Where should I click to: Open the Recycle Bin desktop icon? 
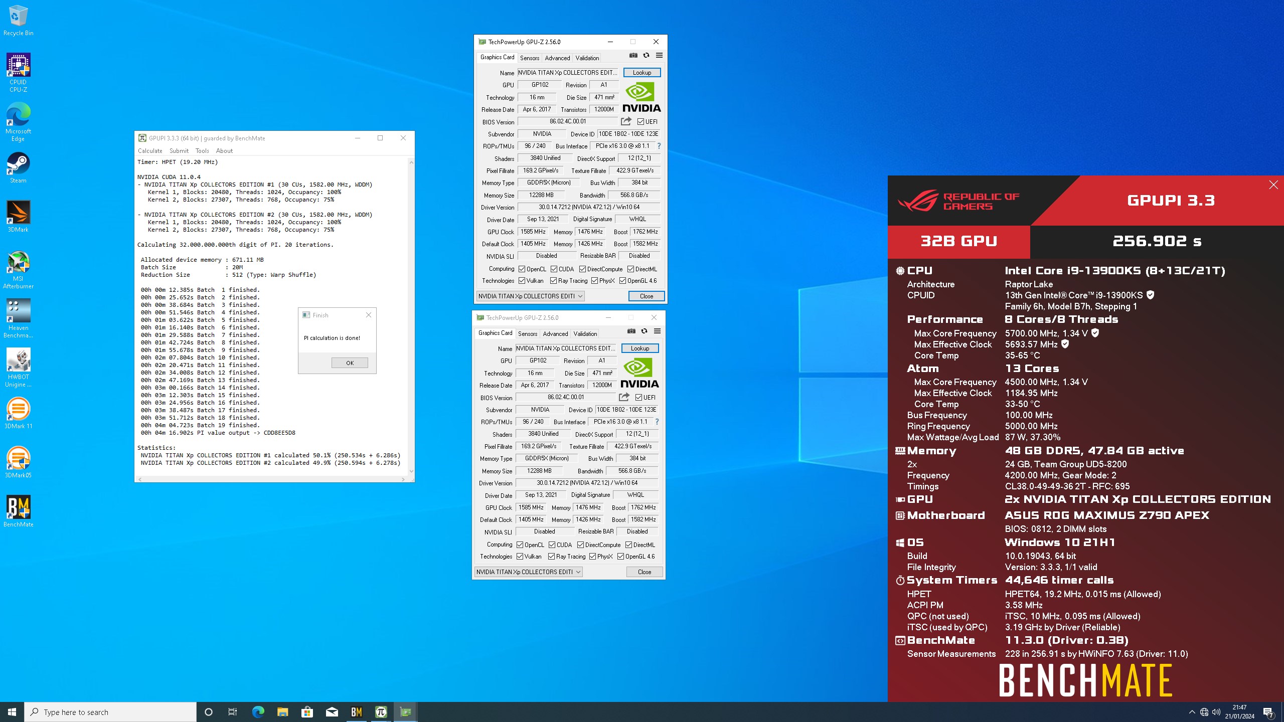18,21
